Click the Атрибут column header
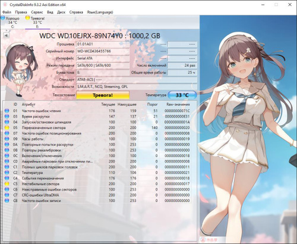The height and width of the screenshot is (244, 297). click(x=29, y=104)
